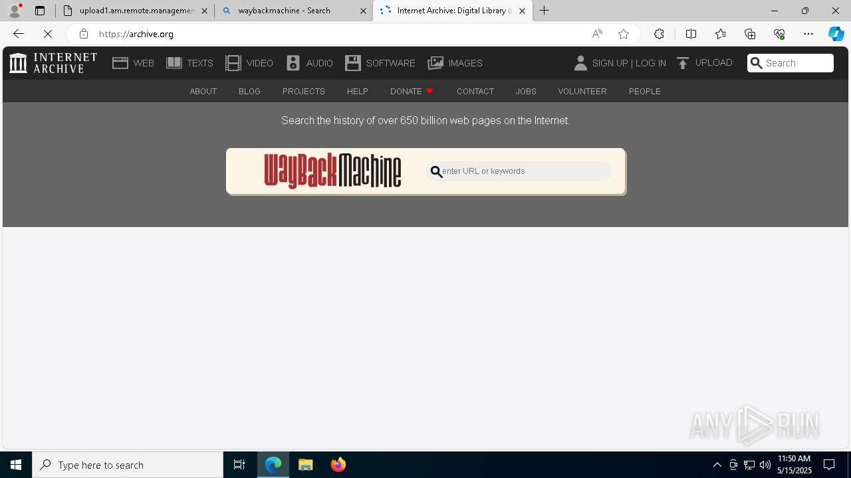Screen dimensions: 851x478
Task: Click the red heart next to Donate
Action: click(x=429, y=91)
